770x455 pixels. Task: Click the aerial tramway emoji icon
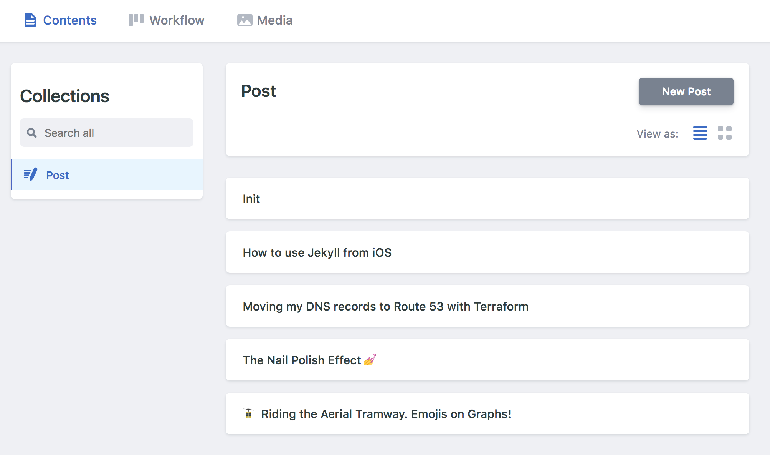(249, 413)
